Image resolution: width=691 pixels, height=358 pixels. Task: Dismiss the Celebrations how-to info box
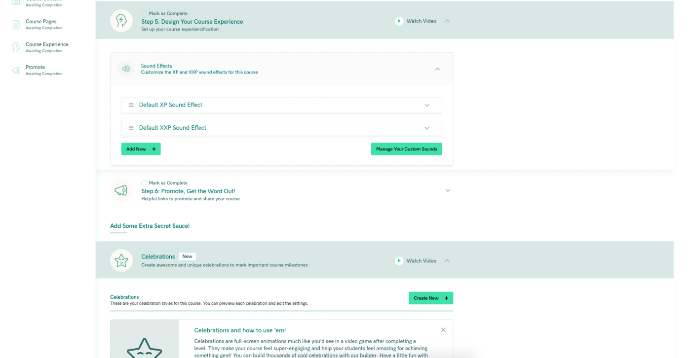point(443,330)
